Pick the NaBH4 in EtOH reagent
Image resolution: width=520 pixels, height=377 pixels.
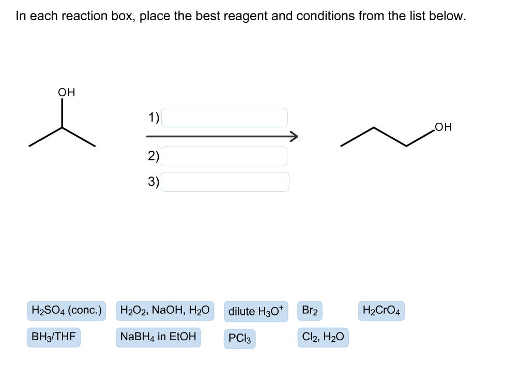[158, 337]
